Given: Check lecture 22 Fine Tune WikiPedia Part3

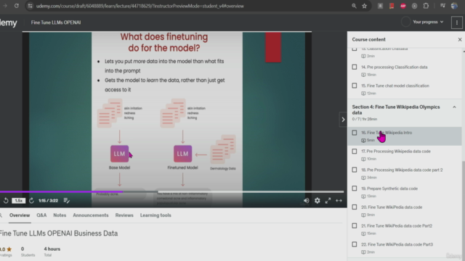Looking at the screenshot, I should point(355,245).
